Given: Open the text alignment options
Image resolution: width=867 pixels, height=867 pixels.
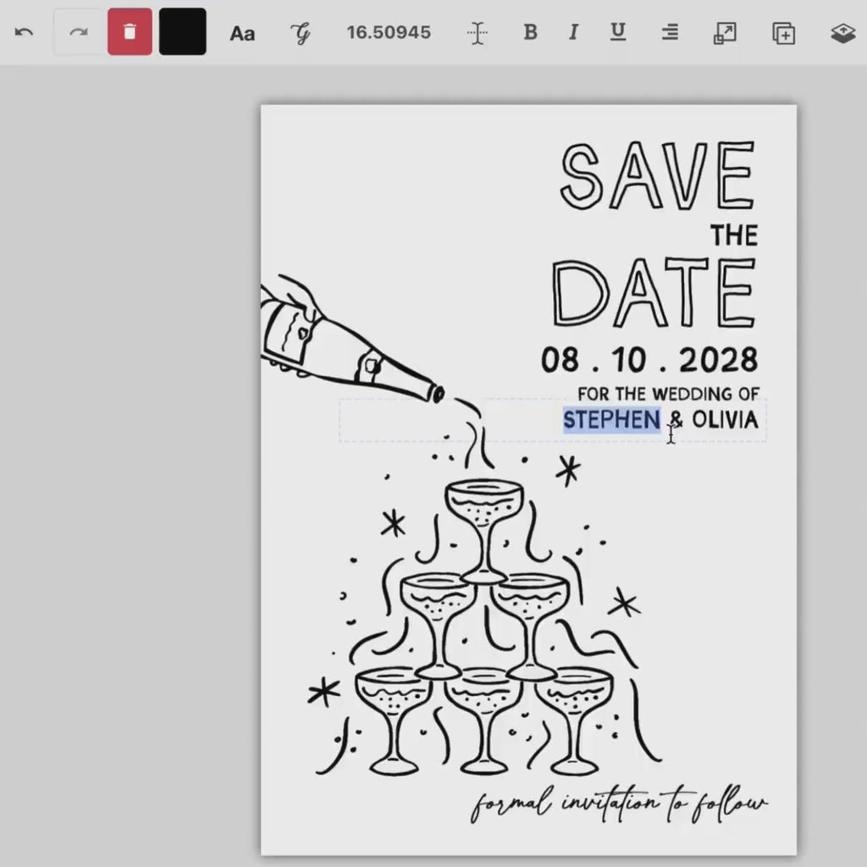Looking at the screenshot, I should (670, 33).
